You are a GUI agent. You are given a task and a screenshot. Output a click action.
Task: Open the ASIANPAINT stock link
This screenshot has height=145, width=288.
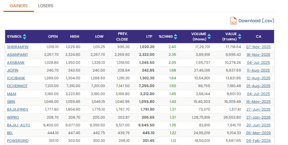coord(17,55)
